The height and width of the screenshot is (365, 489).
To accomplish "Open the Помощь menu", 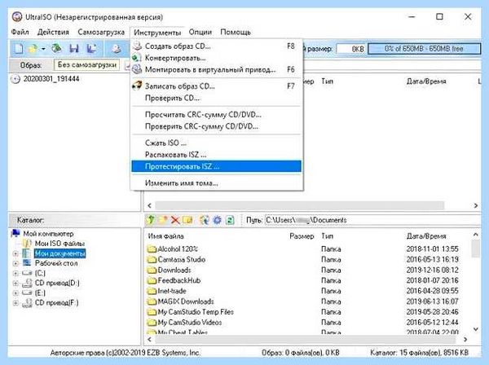I will tap(236, 32).
